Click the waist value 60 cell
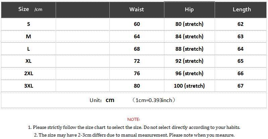The image size is (268, 139). click(x=137, y=24)
